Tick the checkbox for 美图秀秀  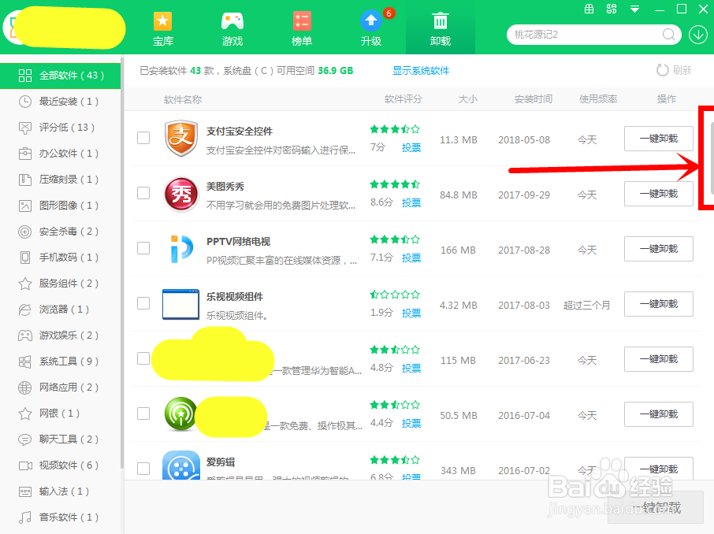click(143, 193)
